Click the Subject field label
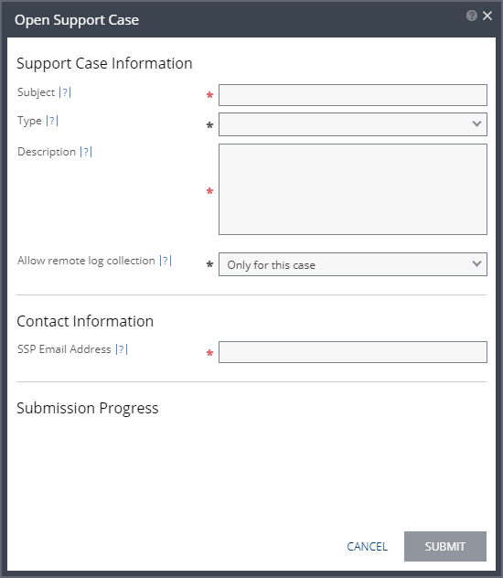The image size is (503, 578). click(36, 92)
